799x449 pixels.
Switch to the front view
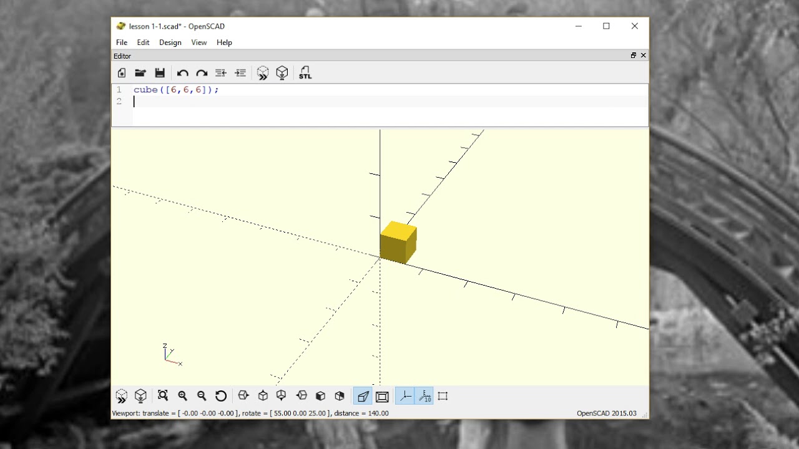pos(320,395)
